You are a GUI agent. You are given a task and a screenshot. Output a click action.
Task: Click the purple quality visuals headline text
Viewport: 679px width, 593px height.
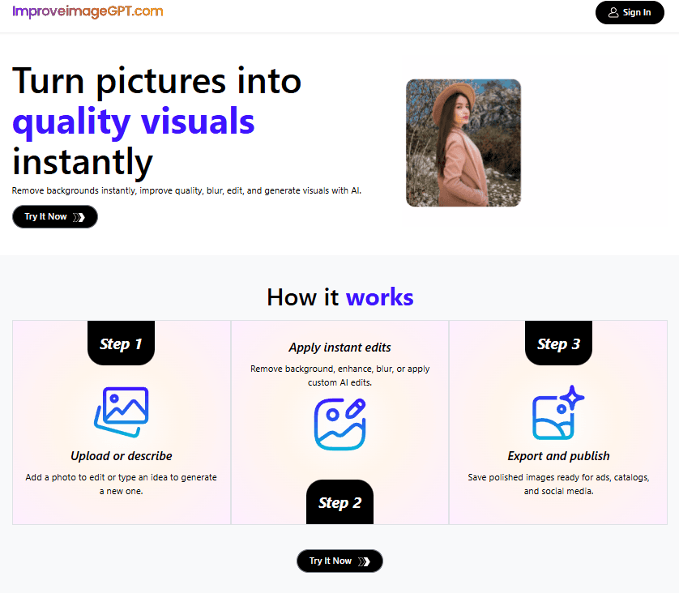point(133,122)
